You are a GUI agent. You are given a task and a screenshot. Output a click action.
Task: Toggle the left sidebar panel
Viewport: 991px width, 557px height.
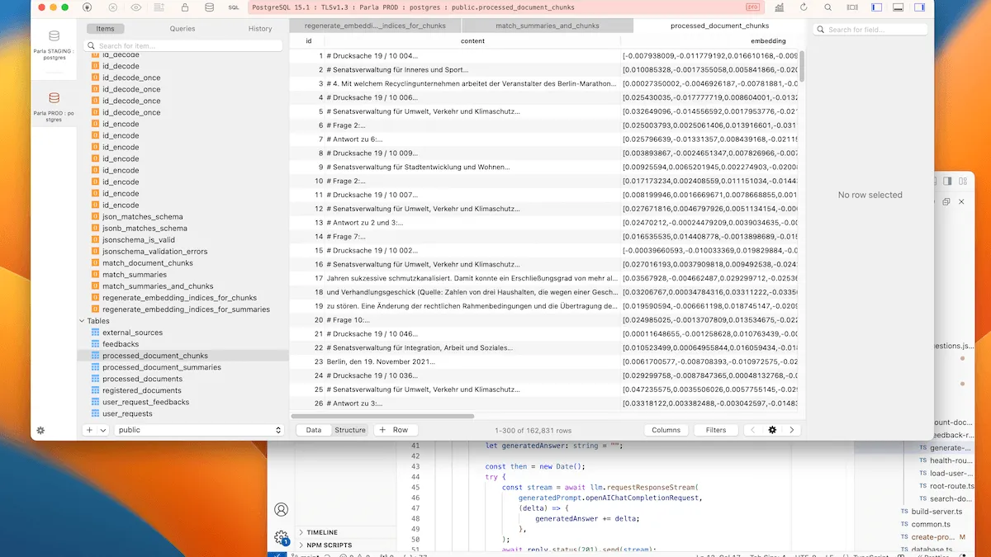point(876,7)
